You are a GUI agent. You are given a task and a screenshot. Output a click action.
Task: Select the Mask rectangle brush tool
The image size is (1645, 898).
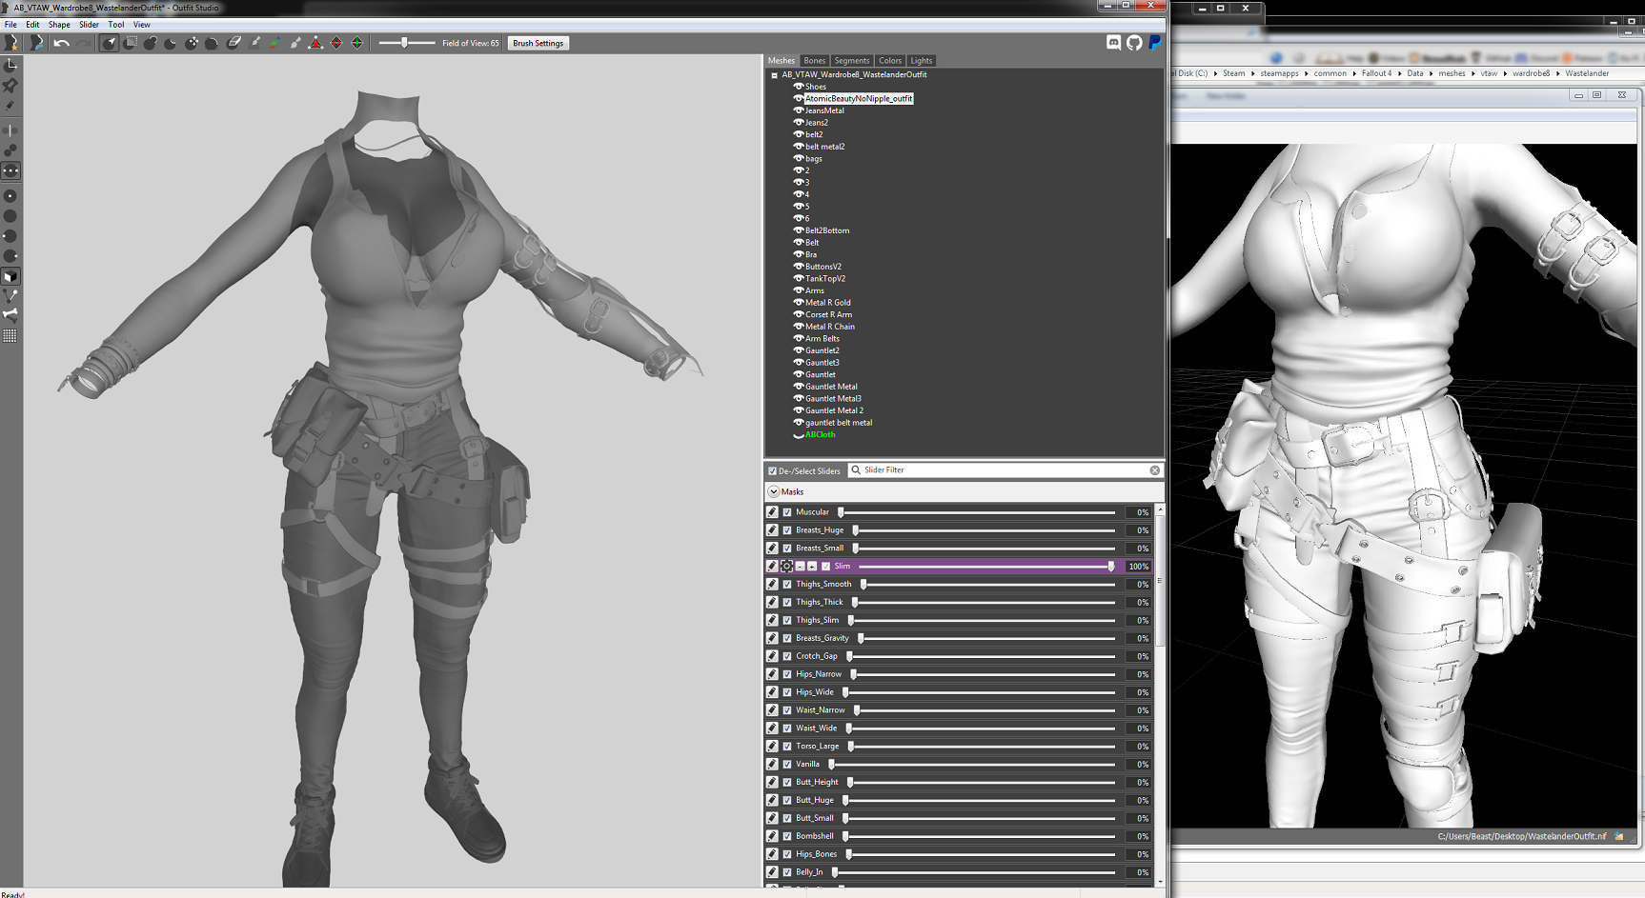tap(131, 43)
